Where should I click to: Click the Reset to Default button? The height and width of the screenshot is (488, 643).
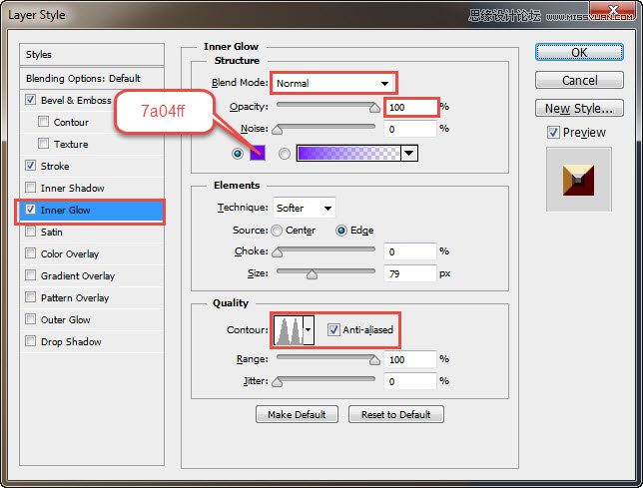point(395,415)
